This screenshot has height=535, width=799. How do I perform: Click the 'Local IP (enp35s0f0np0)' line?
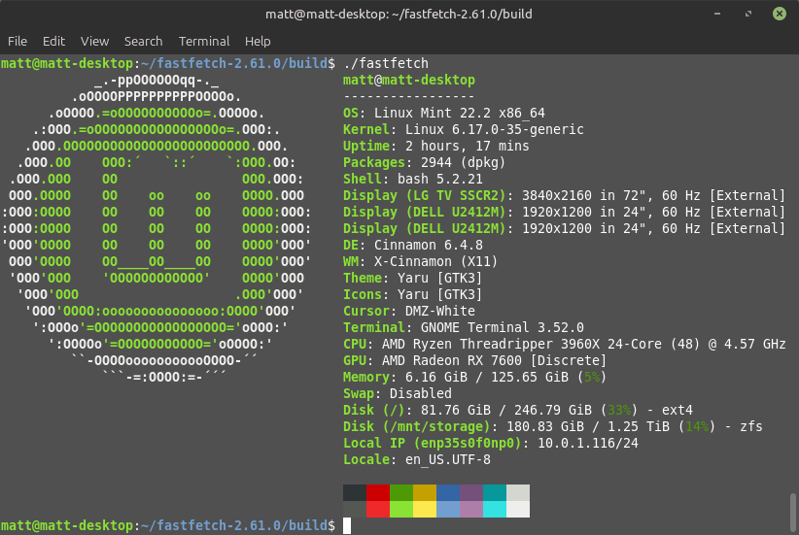pos(491,443)
